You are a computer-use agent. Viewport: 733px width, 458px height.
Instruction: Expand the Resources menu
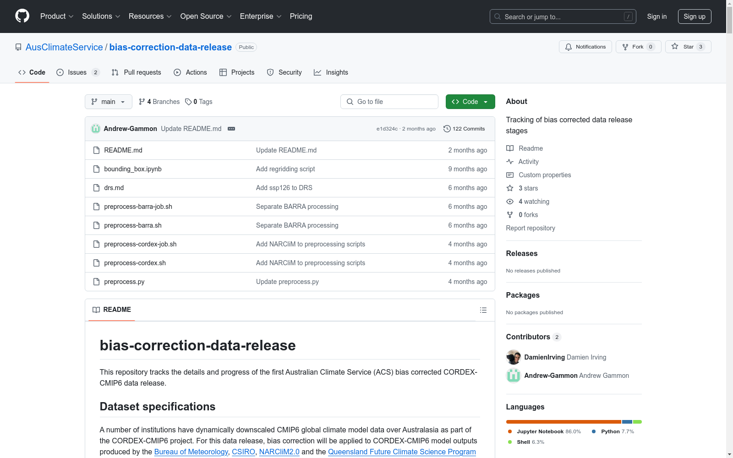[150, 16]
